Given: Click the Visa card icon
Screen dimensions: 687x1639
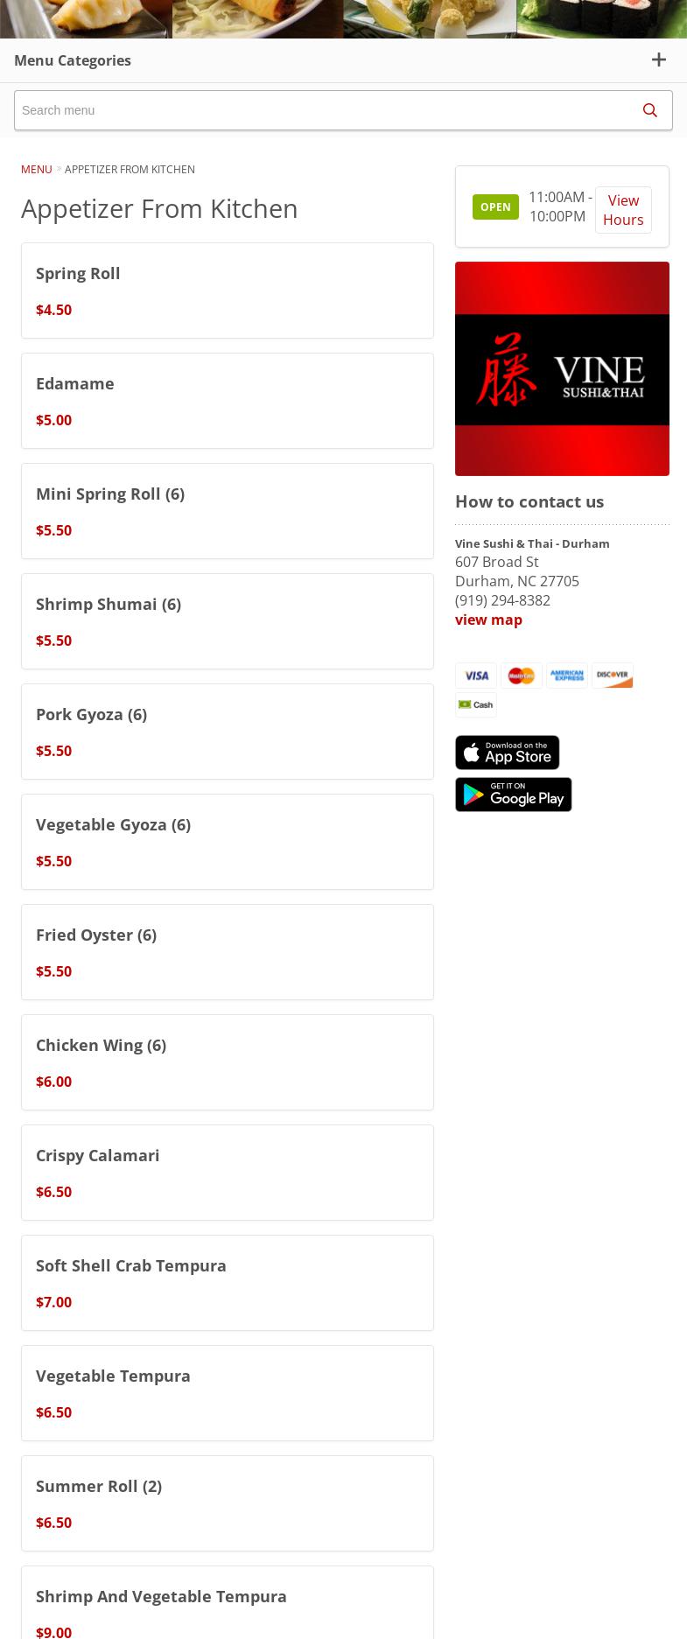Looking at the screenshot, I should click(476, 676).
